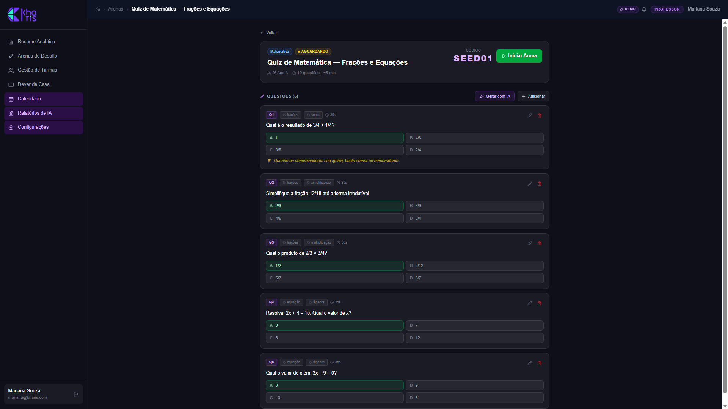Click the scrollbar down arrow
Viewport: 728px width, 409px height.
click(x=725, y=406)
